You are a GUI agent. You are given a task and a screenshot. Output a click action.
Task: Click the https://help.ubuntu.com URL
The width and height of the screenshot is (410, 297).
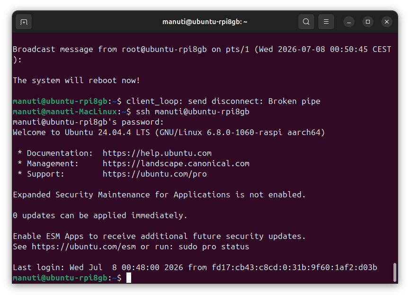(157, 153)
